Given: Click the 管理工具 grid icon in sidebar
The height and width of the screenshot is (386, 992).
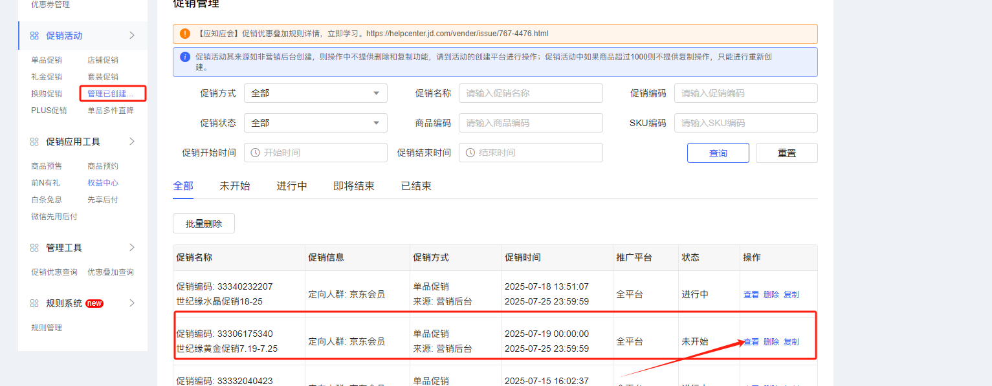Looking at the screenshot, I should [x=34, y=248].
